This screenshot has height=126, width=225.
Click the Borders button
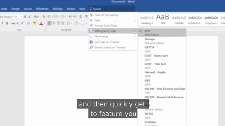[83, 23]
